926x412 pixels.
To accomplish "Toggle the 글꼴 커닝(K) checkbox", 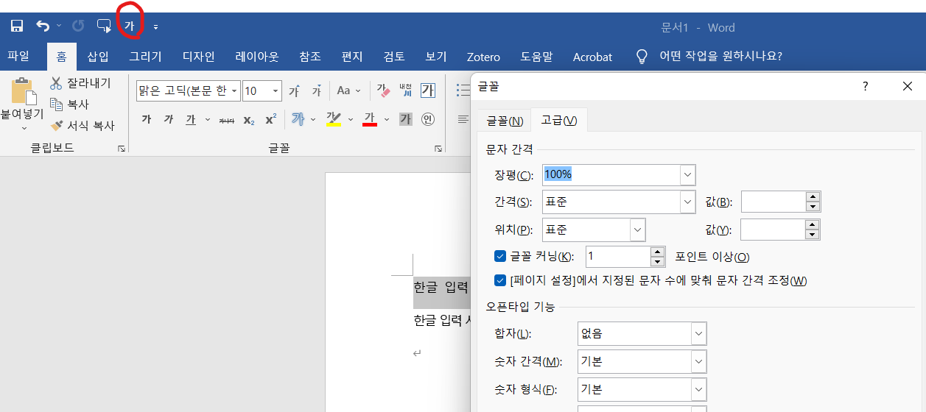I will pos(501,256).
